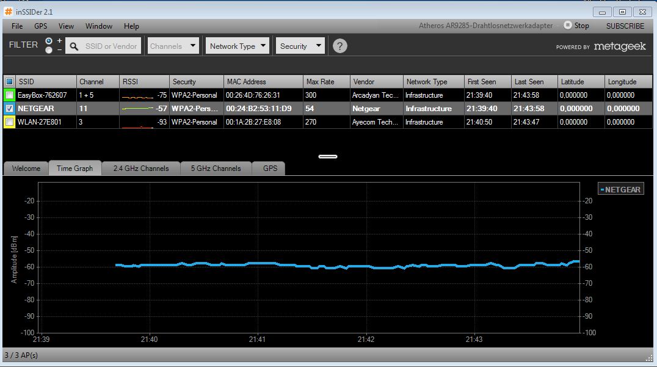Switch to the 5 GHz Channels tab

(216, 169)
